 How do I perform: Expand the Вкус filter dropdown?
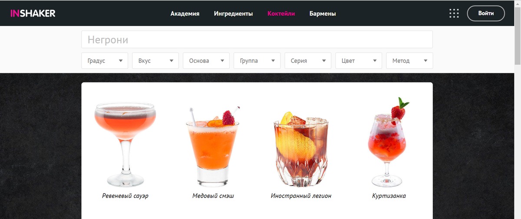155,61
